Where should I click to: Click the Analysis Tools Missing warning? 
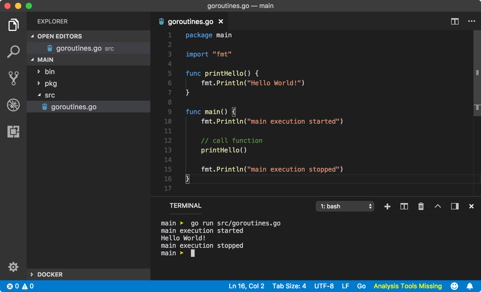click(x=408, y=286)
